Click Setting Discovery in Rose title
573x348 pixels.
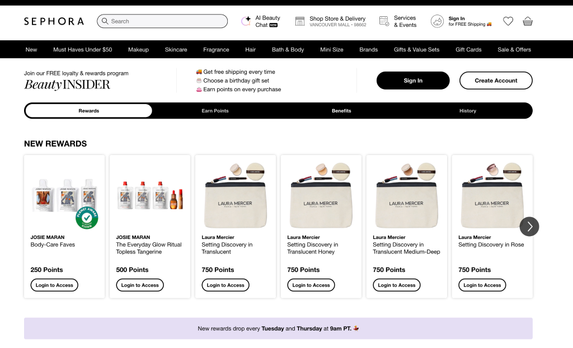[x=491, y=244]
